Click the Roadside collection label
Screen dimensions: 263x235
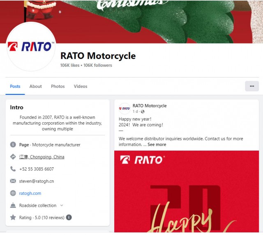(38, 205)
